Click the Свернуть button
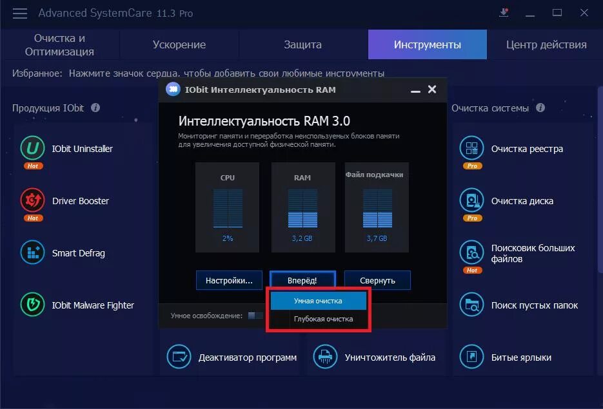 [x=377, y=280]
